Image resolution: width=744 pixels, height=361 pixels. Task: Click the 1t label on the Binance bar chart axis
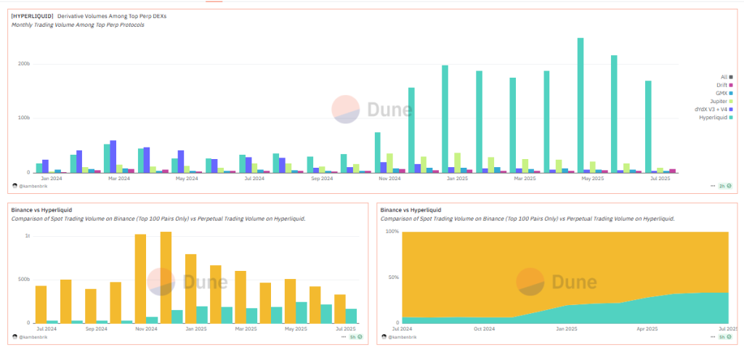[27, 236]
